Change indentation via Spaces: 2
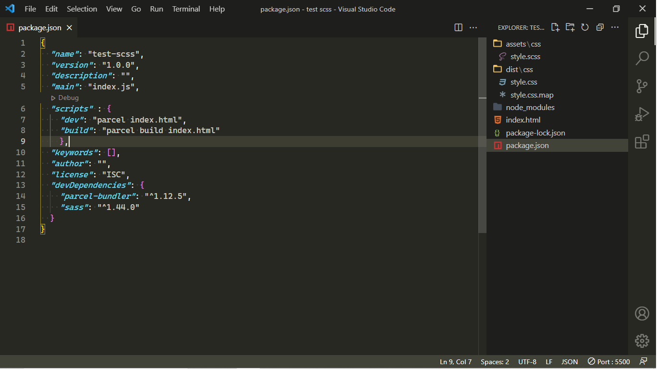This screenshot has width=657, height=369. 495,362
